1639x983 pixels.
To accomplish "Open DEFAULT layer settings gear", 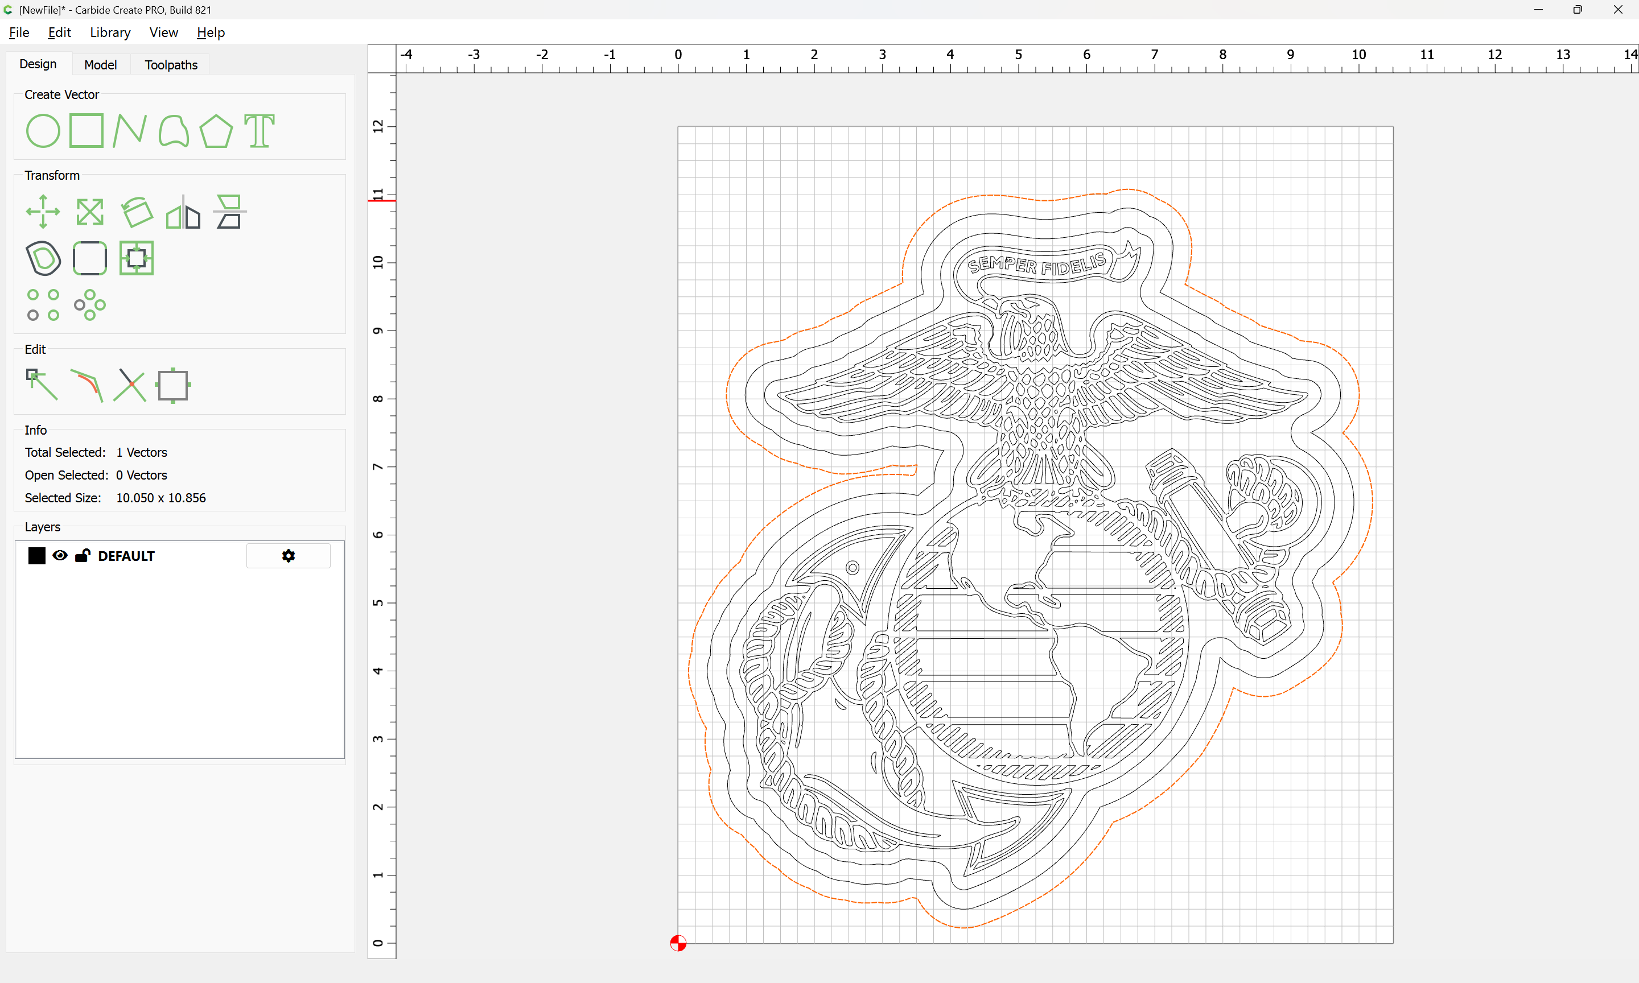I will click(x=288, y=556).
